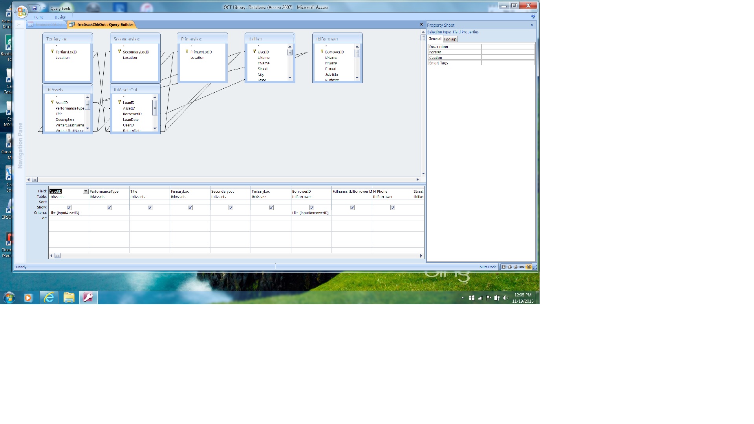The width and height of the screenshot is (754, 424).
Task: Uncheck Show box for BorrowerID column
Action: pyautogui.click(x=312, y=207)
